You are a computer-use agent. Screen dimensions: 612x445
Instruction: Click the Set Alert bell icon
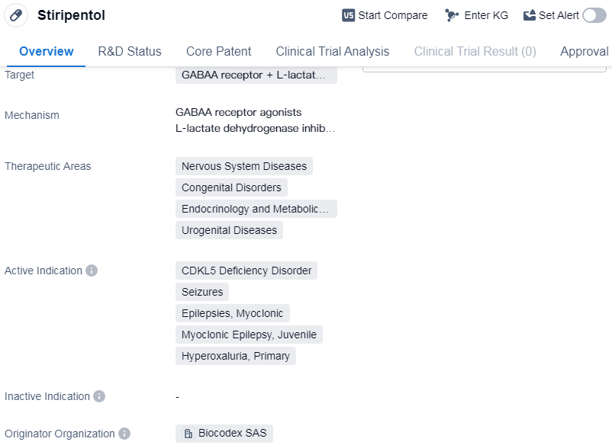[530, 15]
